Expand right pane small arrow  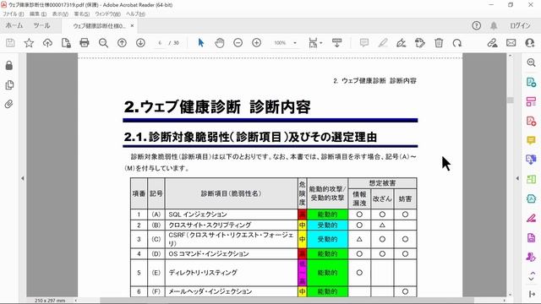click(x=517, y=178)
